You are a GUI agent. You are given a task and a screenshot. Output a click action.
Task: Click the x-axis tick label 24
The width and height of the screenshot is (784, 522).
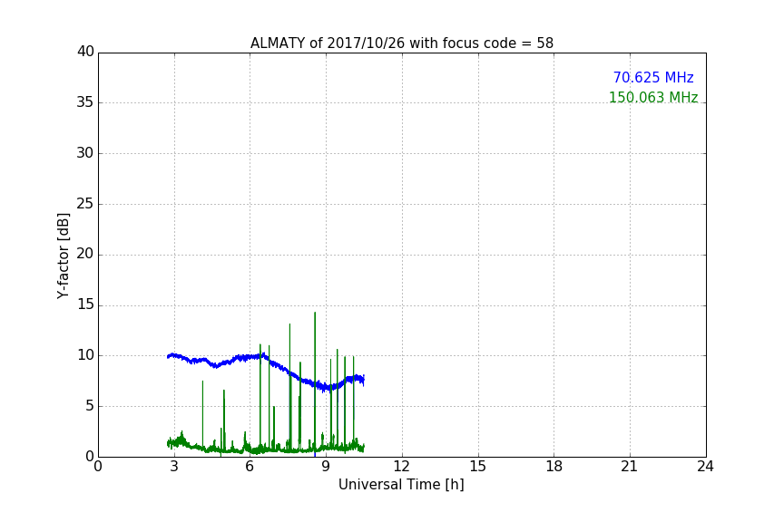(x=705, y=467)
